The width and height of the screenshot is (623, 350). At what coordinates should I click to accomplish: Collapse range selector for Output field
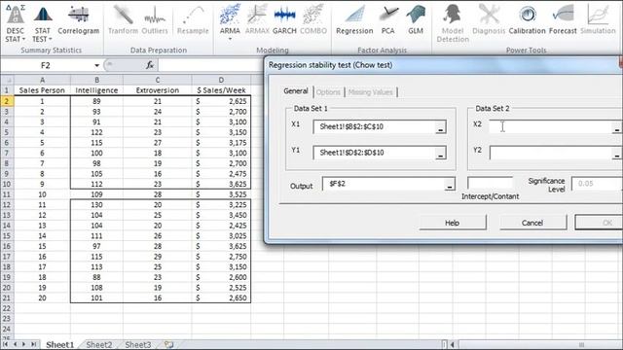pos(450,184)
